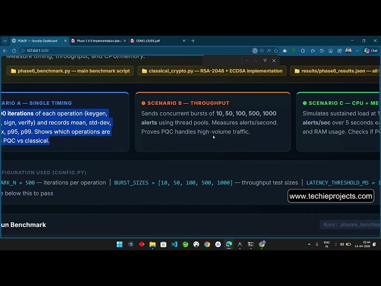The width and height of the screenshot is (381, 286).
Task: Reload the page with the refresh icon
Action: pyautogui.click(x=14, y=51)
